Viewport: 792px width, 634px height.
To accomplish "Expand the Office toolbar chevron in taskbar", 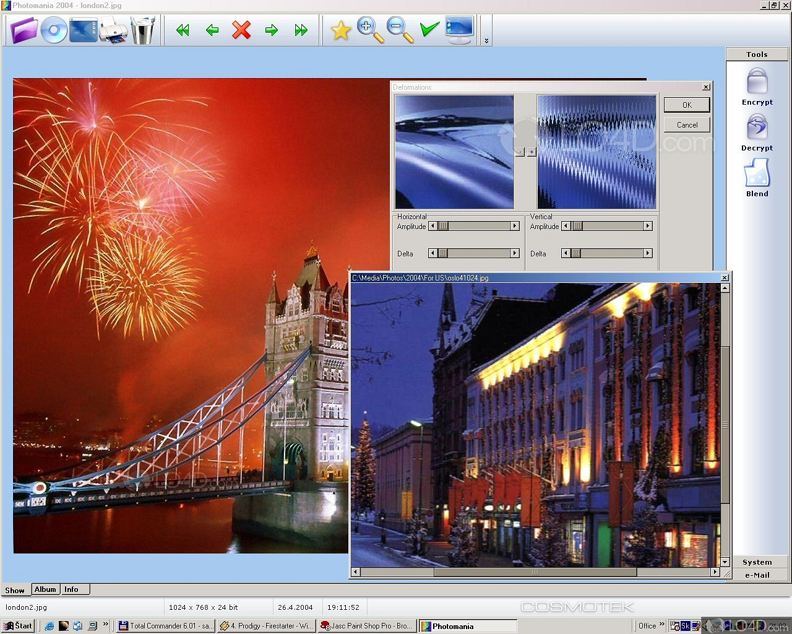I will point(661,624).
